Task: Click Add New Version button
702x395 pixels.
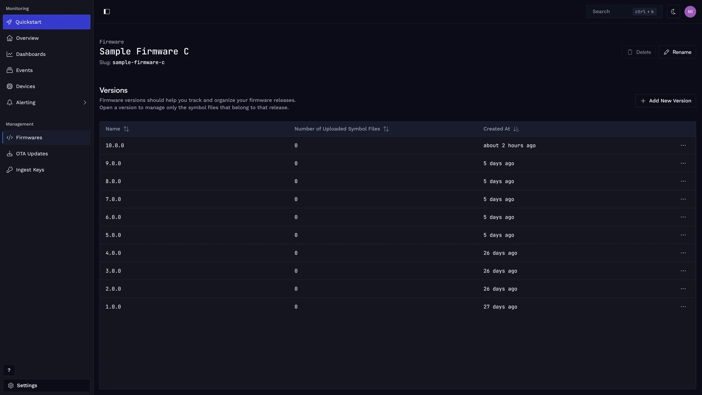Action: (x=665, y=101)
